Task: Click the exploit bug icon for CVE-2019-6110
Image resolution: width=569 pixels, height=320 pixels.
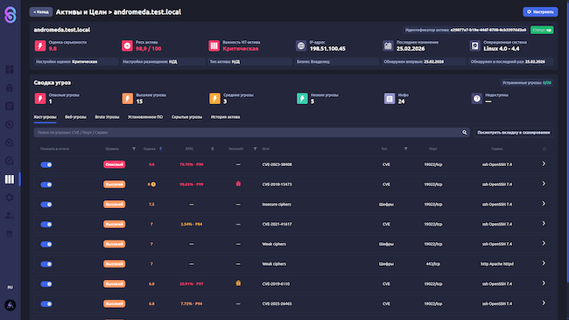Action: [238, 283]
